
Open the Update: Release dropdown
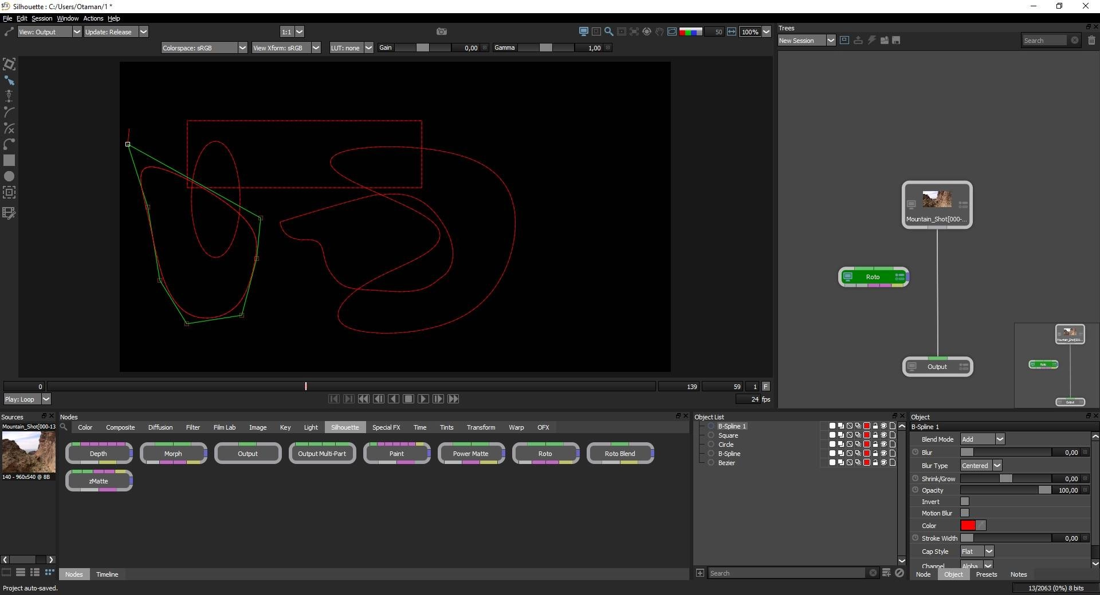pyautogui.click(x=116, y=32)
